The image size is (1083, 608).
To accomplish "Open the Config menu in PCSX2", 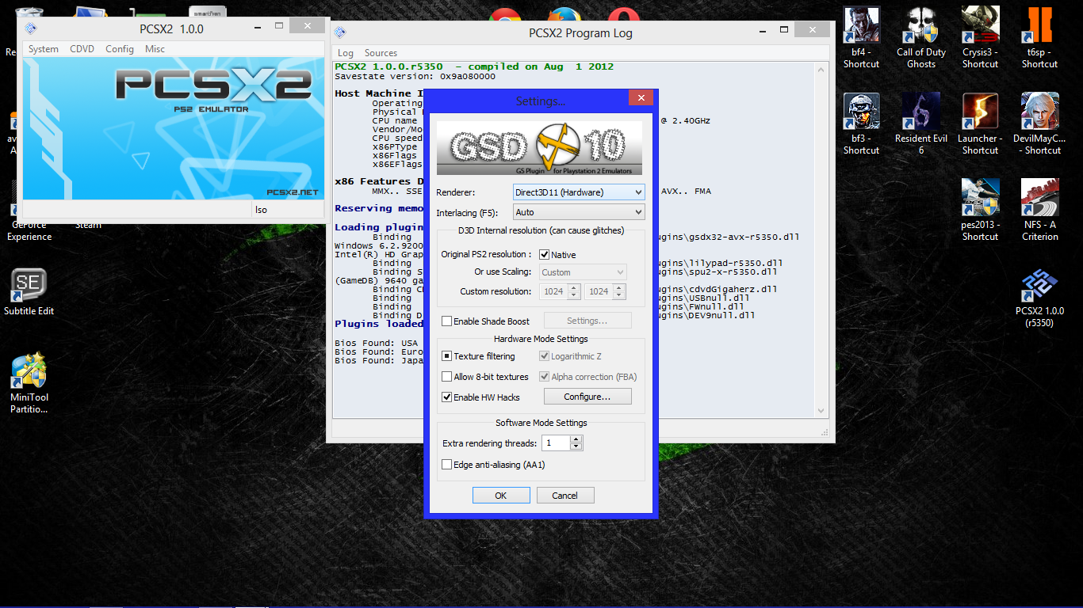I will point(120,49).
